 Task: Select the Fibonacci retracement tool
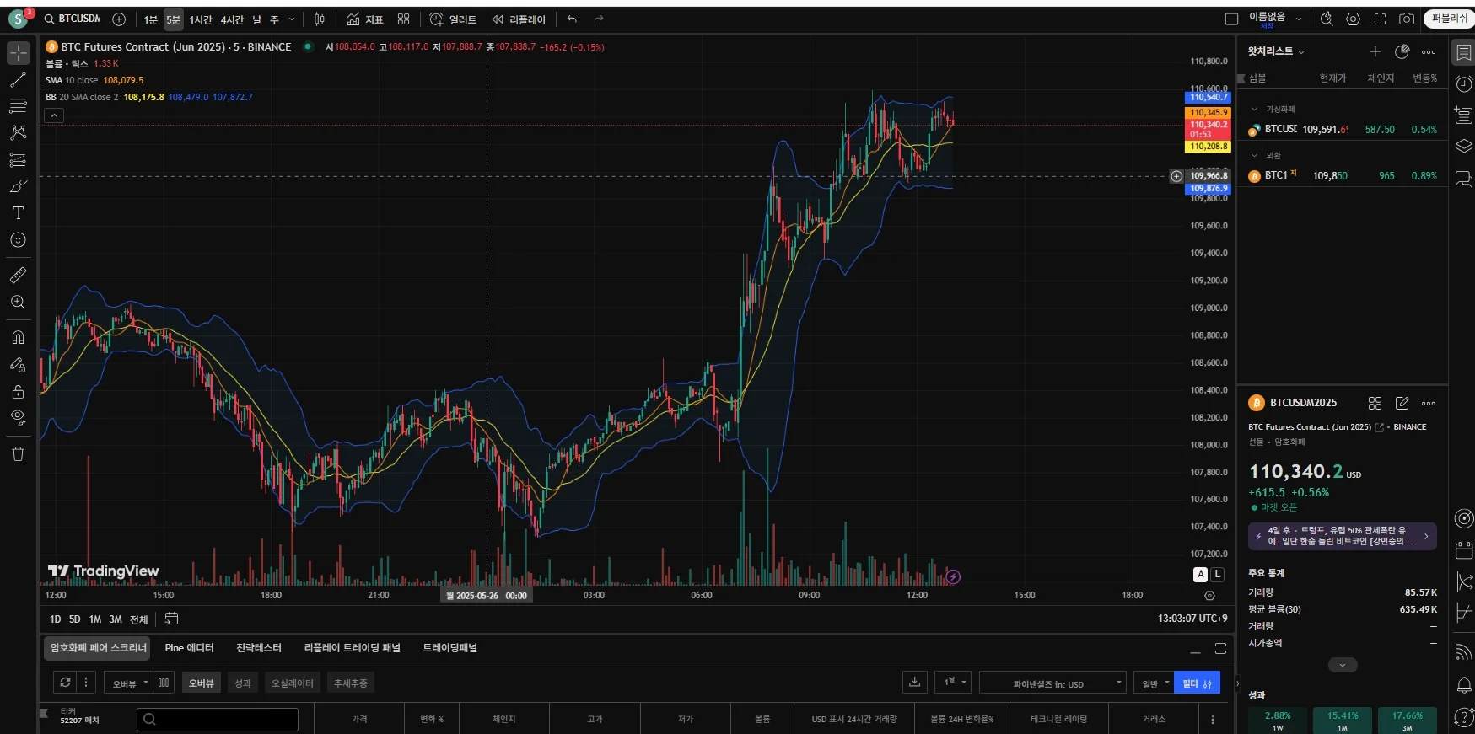click(x=18, y=106)
